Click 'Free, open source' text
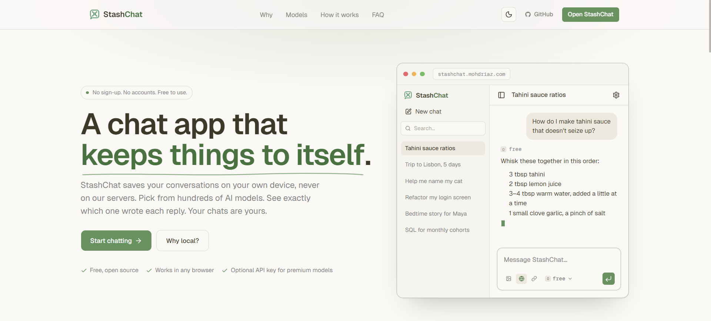The image size is (711, 321). click(x=114, y=270)
